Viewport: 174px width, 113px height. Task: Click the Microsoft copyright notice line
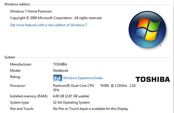point(56,18)
